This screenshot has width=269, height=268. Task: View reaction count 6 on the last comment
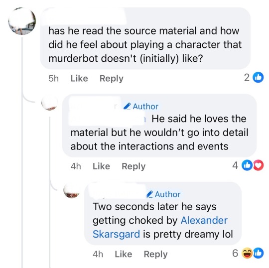pyautogui.click(x=235, y=253)
